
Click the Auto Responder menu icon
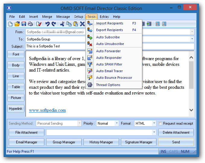coord(90,58)
